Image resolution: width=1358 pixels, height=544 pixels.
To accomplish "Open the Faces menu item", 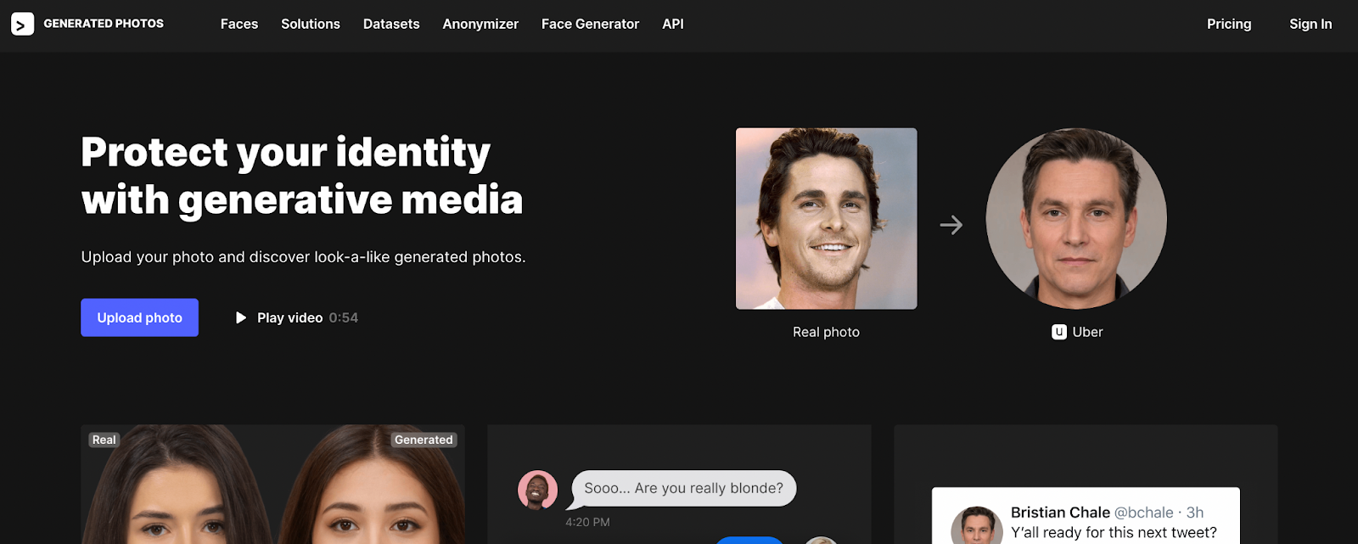I will point(239,24).
